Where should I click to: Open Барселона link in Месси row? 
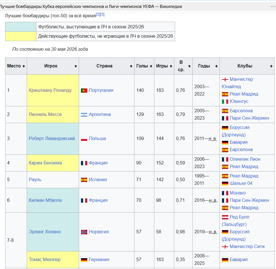click(x=241, y=111)
